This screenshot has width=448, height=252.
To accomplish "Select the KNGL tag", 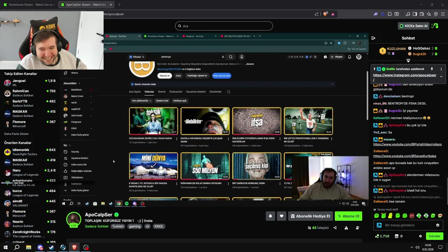I will pos(159,226).
